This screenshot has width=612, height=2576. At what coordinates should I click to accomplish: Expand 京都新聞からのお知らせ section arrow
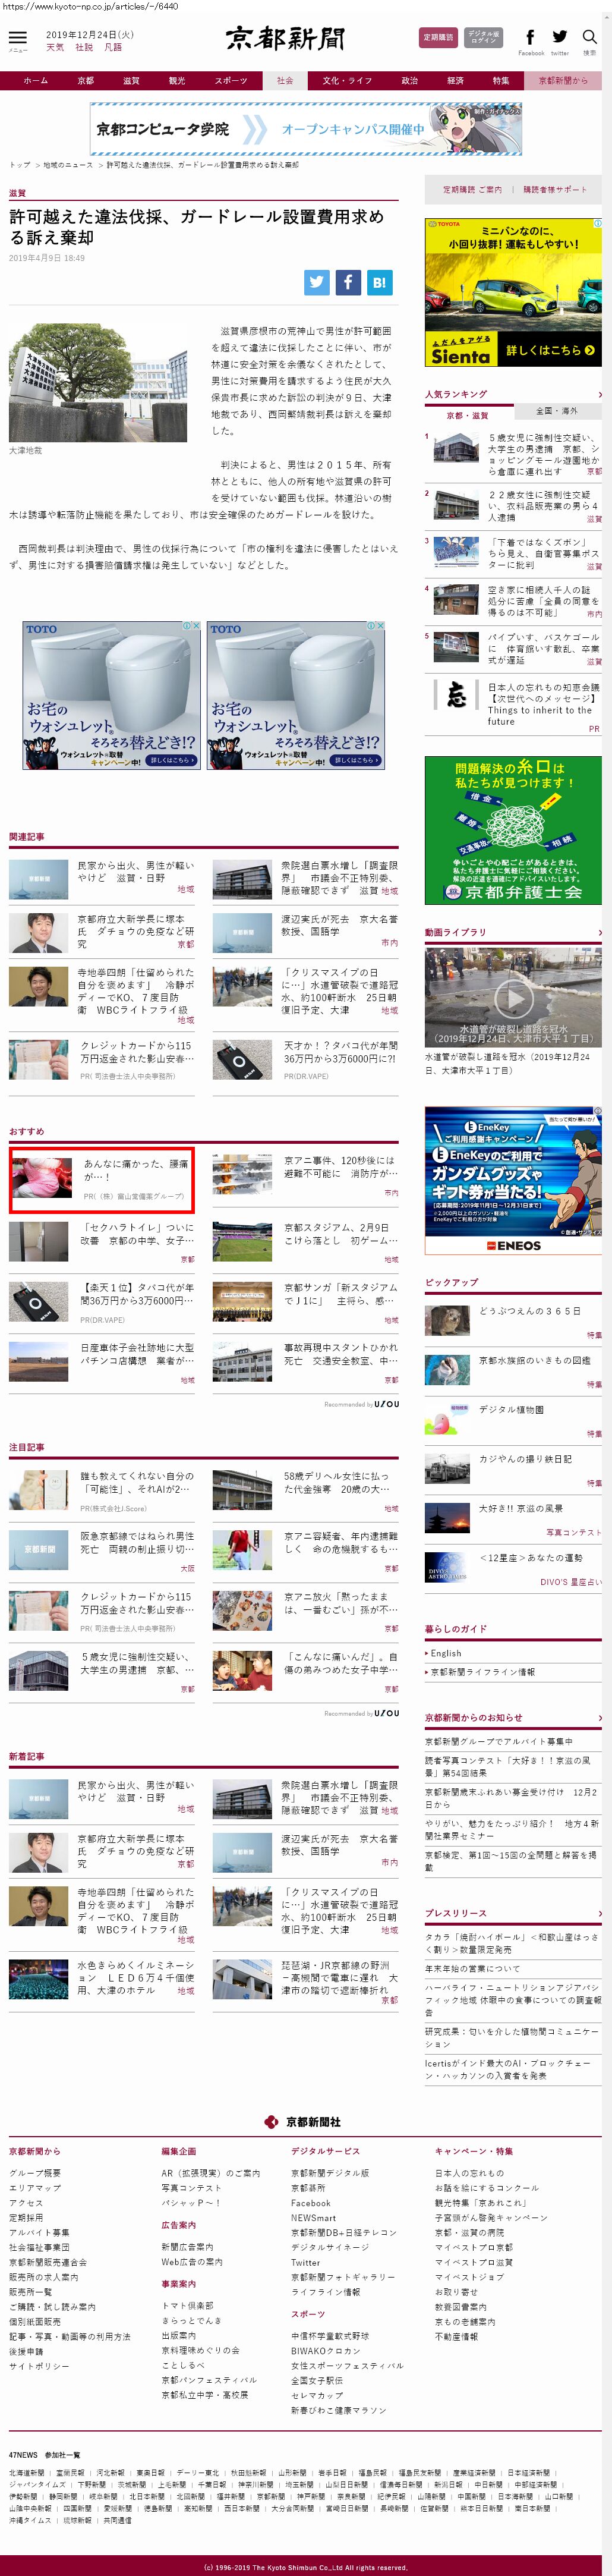point(599,1717)
